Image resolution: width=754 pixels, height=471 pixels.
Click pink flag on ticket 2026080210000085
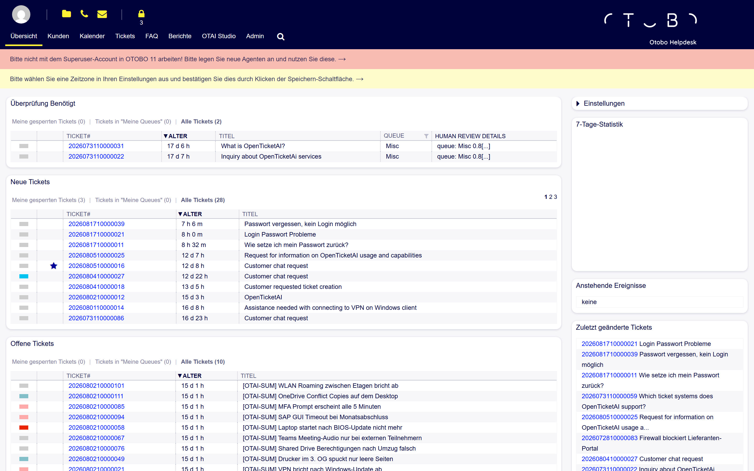24,407
